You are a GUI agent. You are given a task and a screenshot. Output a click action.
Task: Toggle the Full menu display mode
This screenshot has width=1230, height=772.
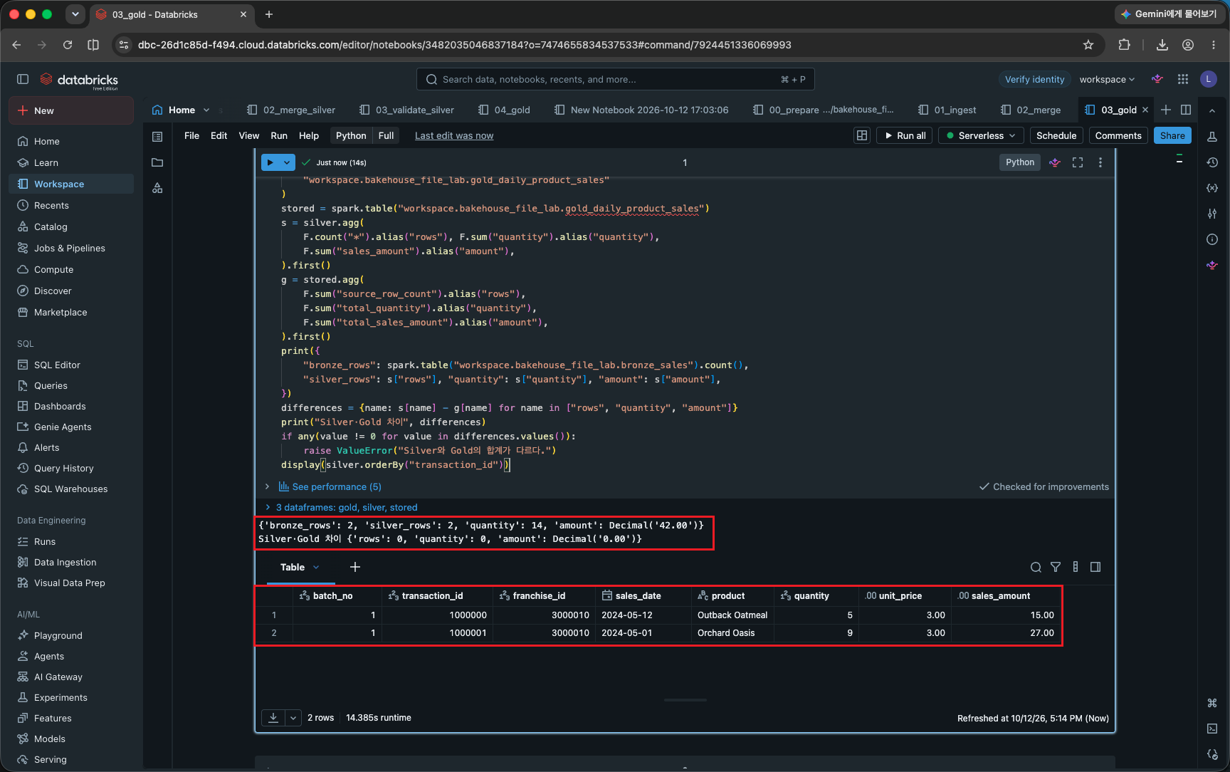coord(386,135)
